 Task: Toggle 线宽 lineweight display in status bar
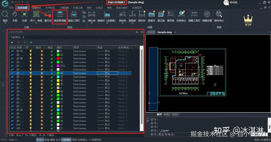click(x=74, y=140)
